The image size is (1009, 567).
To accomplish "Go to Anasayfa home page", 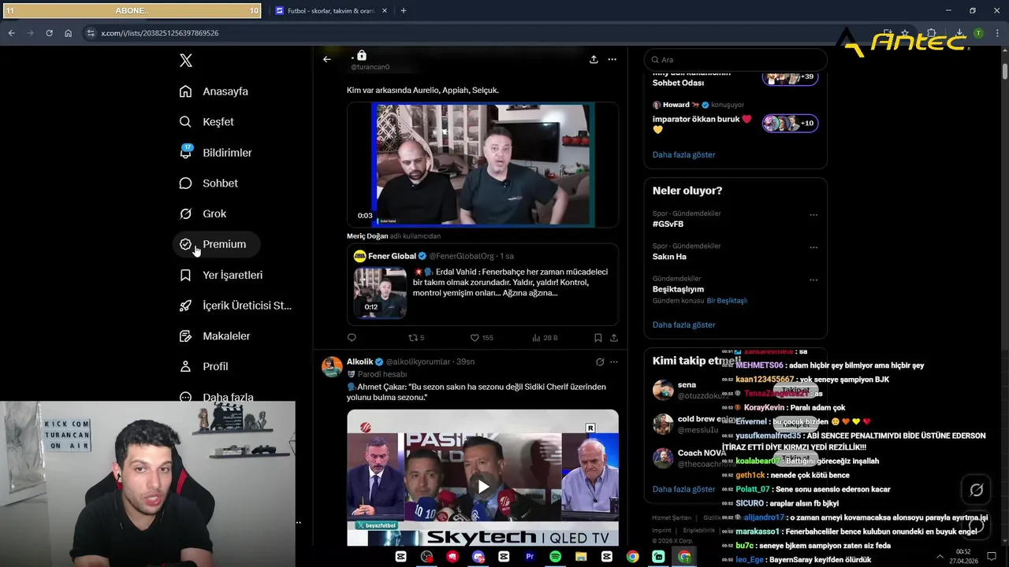I will tap(214, 91).
